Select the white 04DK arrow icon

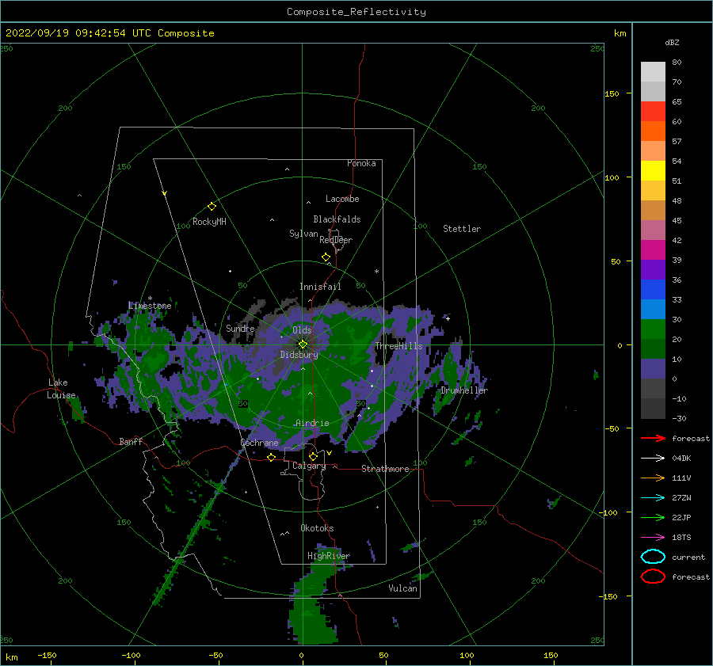[x=653, y=459]
